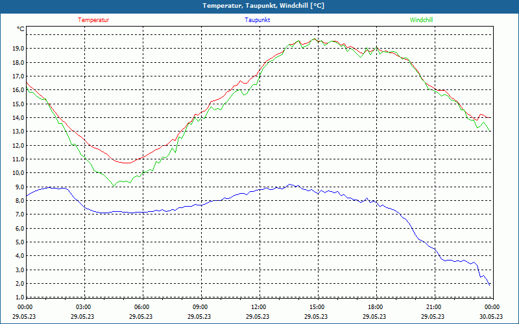Click the 9,0 y-axis value
The width and height of the screenshot is (519, 324).
point(19,187)
